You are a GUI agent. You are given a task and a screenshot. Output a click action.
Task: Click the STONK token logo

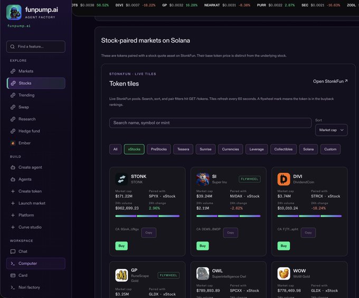pyautogui.click(x=121, y=179)
